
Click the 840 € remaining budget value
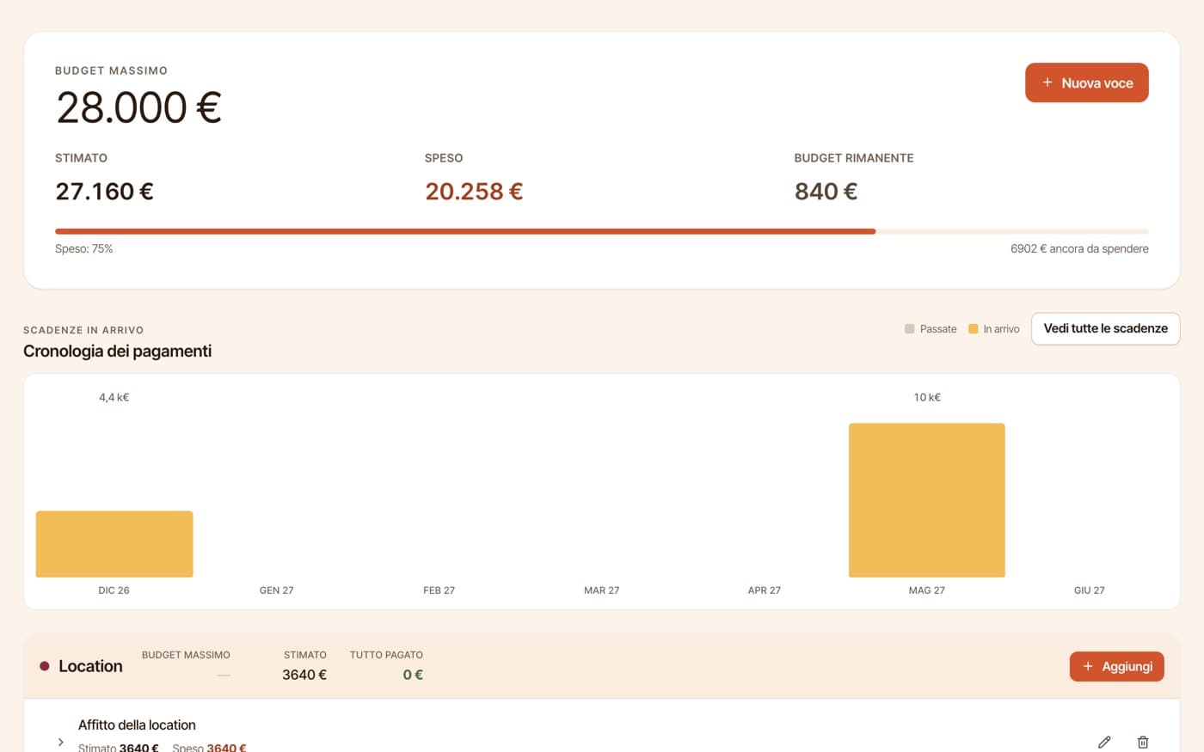(x=826, y=191)
